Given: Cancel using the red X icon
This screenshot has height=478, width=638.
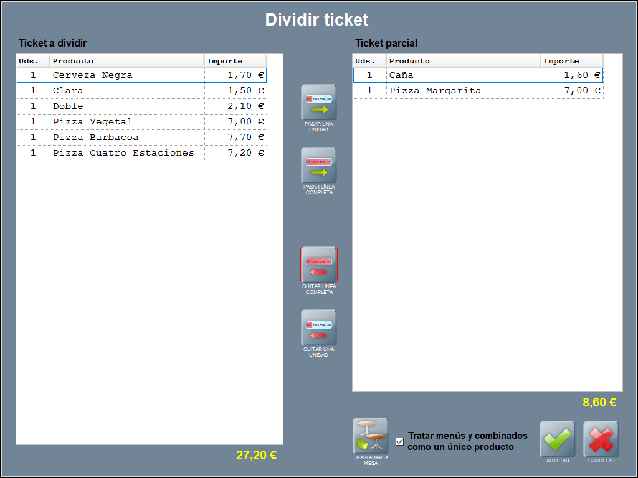Looking at the screenshot, I should point(601,439).
